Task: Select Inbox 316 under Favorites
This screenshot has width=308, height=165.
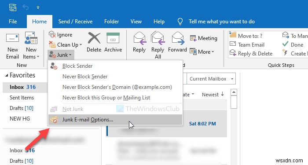Action: point(25,87)
